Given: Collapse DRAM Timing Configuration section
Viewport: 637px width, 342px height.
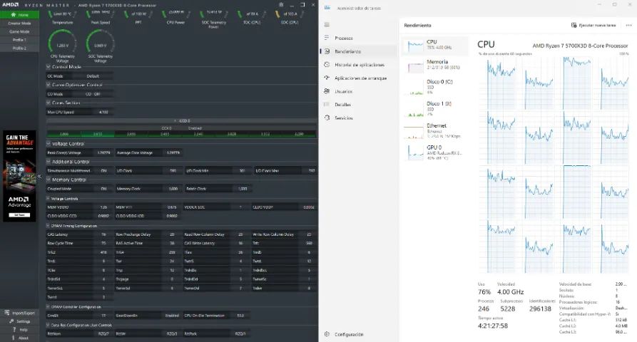Looking at the screenshot, I should (49, 226).
